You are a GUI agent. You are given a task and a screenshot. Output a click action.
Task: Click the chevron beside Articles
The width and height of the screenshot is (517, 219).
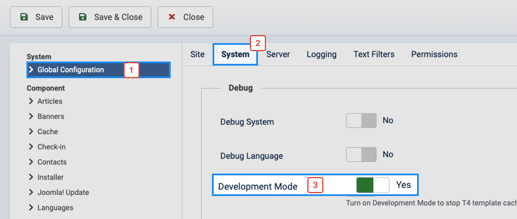[32, 101]
